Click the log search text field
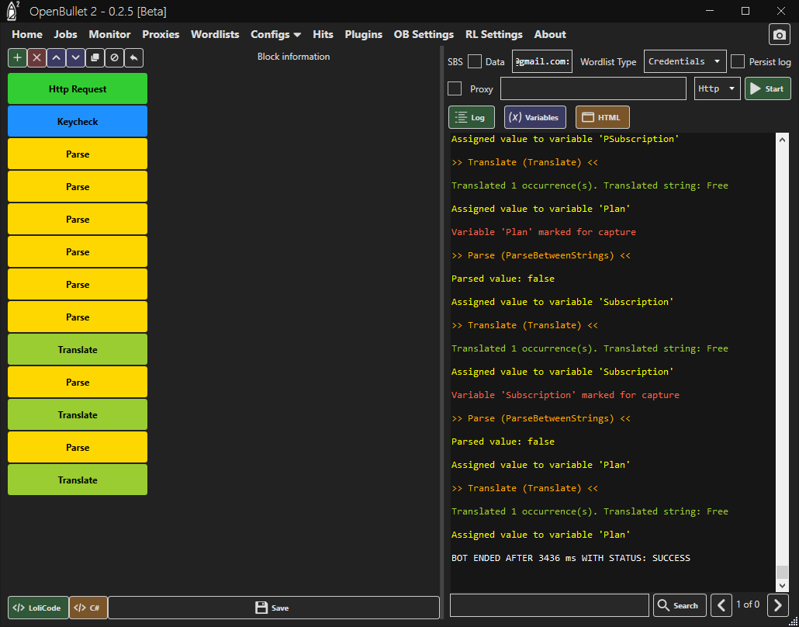The image size is (799, 627). 549,605
